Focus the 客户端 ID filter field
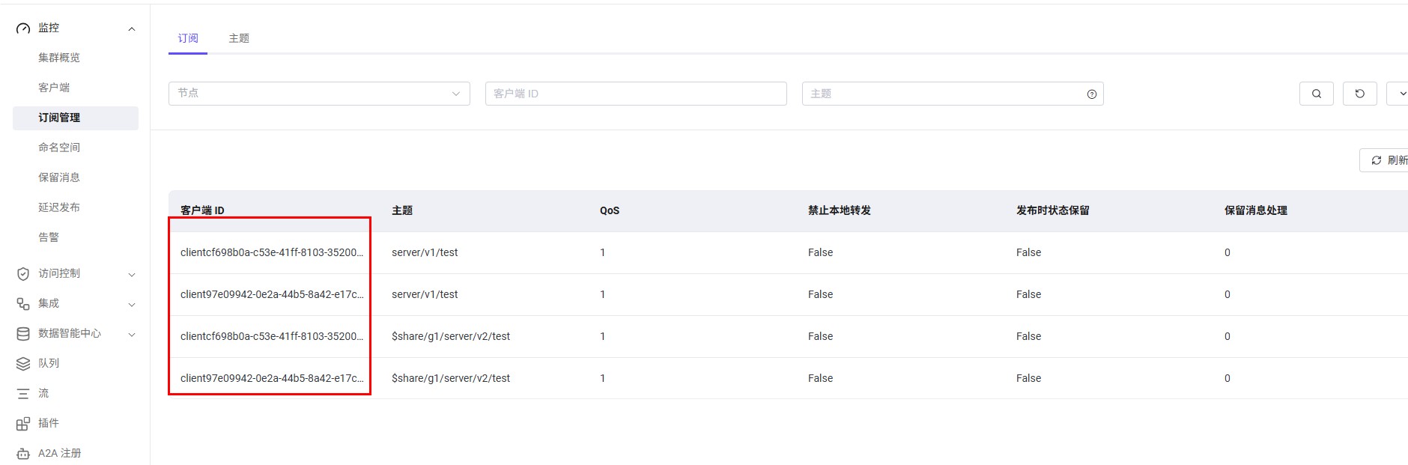Image resolution: width=1408 pixels, height=465 pixels. tap(636, 94)
